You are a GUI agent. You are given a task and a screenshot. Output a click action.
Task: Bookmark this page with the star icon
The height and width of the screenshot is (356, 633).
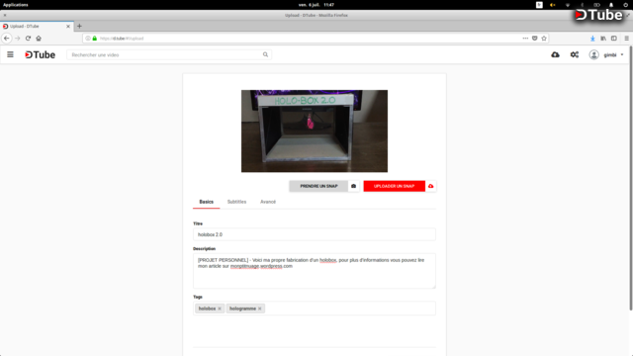tap(544, 39)
